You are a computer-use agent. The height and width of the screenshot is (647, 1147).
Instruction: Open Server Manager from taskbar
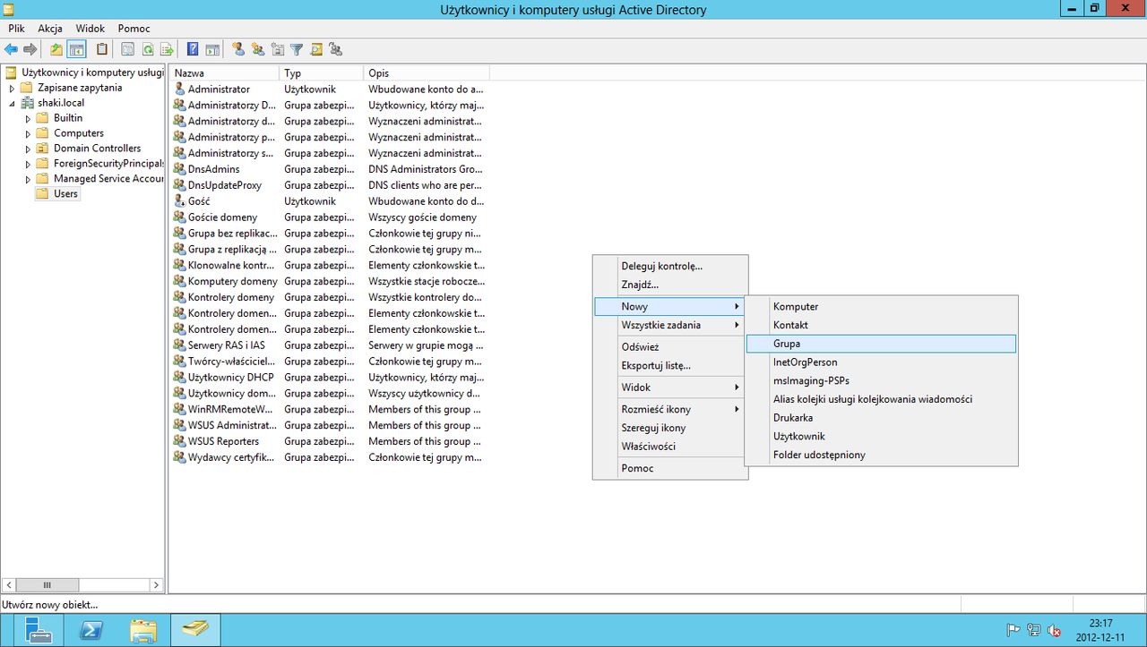tap(39, 630)
